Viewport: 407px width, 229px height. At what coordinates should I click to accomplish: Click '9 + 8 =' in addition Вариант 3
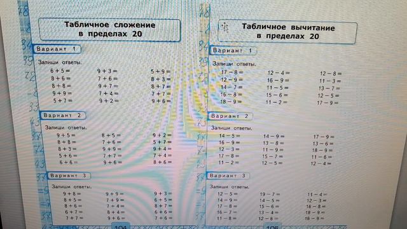point(72,193)
